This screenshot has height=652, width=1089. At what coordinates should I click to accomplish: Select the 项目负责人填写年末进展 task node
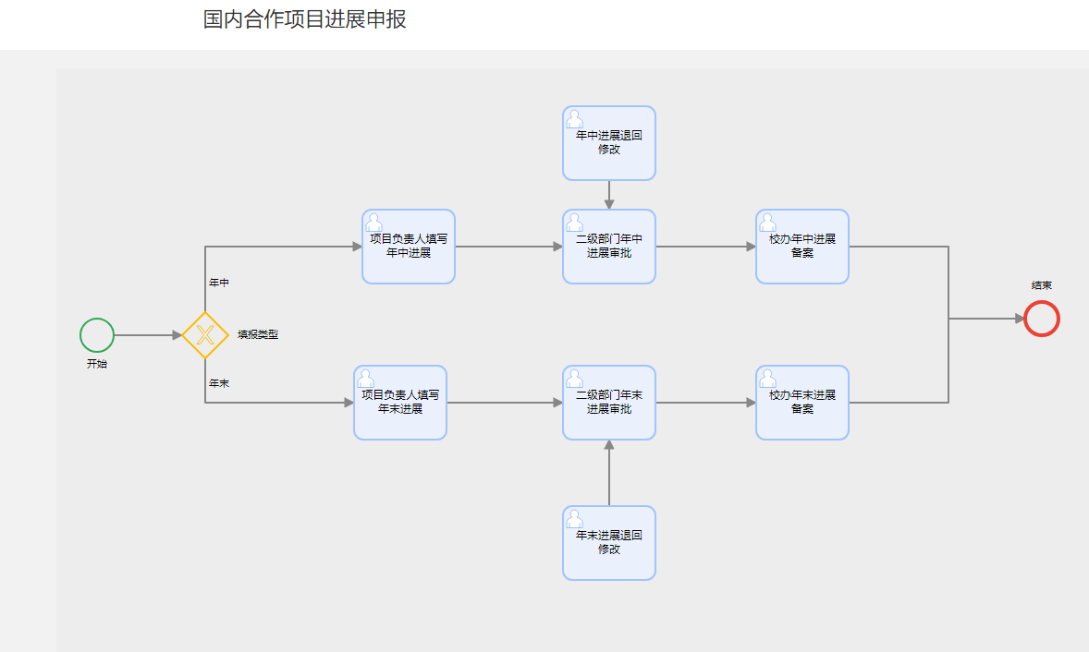[400, 402]
